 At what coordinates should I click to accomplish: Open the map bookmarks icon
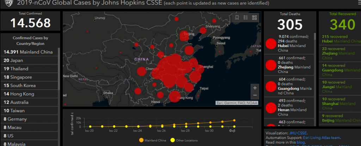coord(237,18)
